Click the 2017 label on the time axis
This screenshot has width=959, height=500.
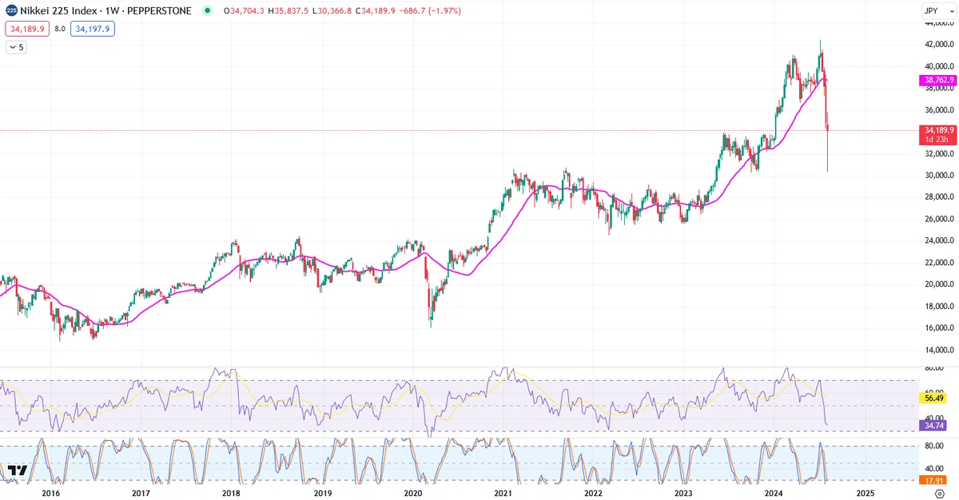(141, 494)
